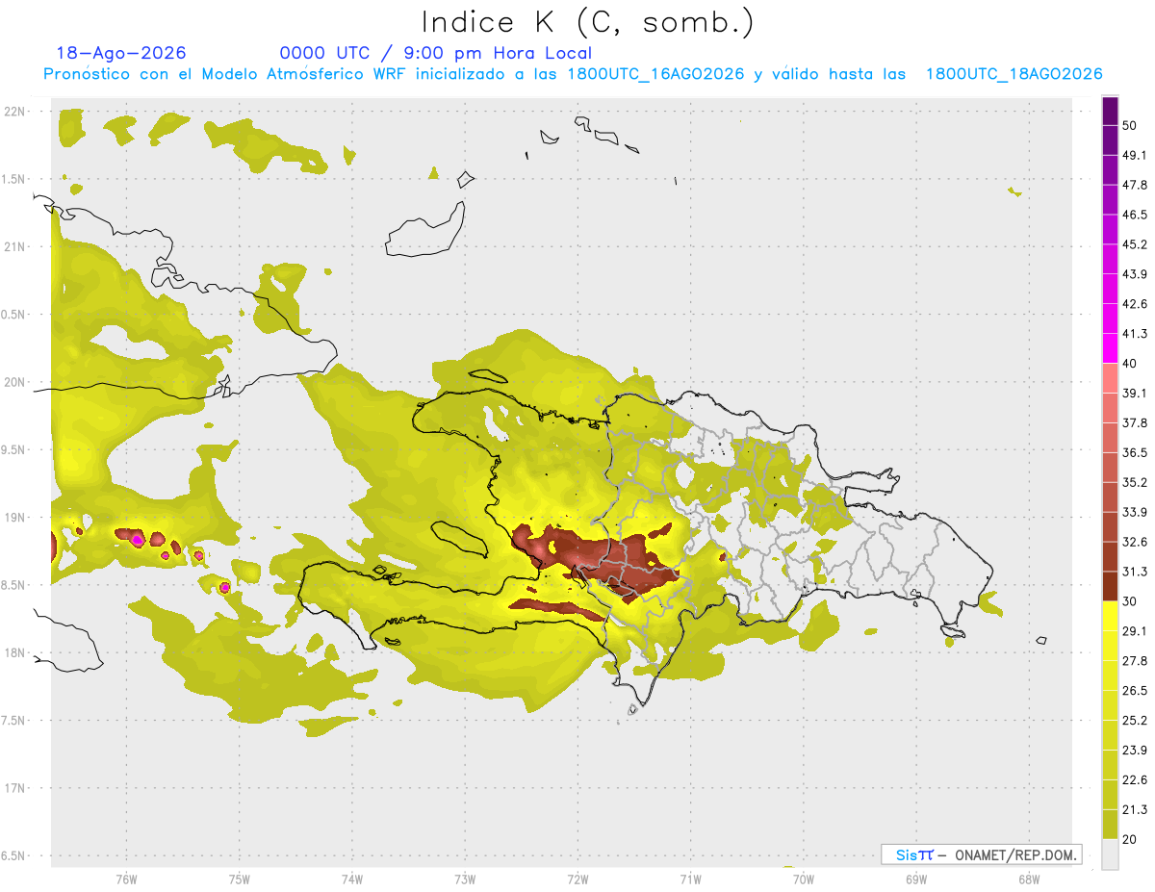The height and width of the screenshot is (892, 1155).
Task: Click the color bar value "35.2"
Action: [x=1135, y=482]
